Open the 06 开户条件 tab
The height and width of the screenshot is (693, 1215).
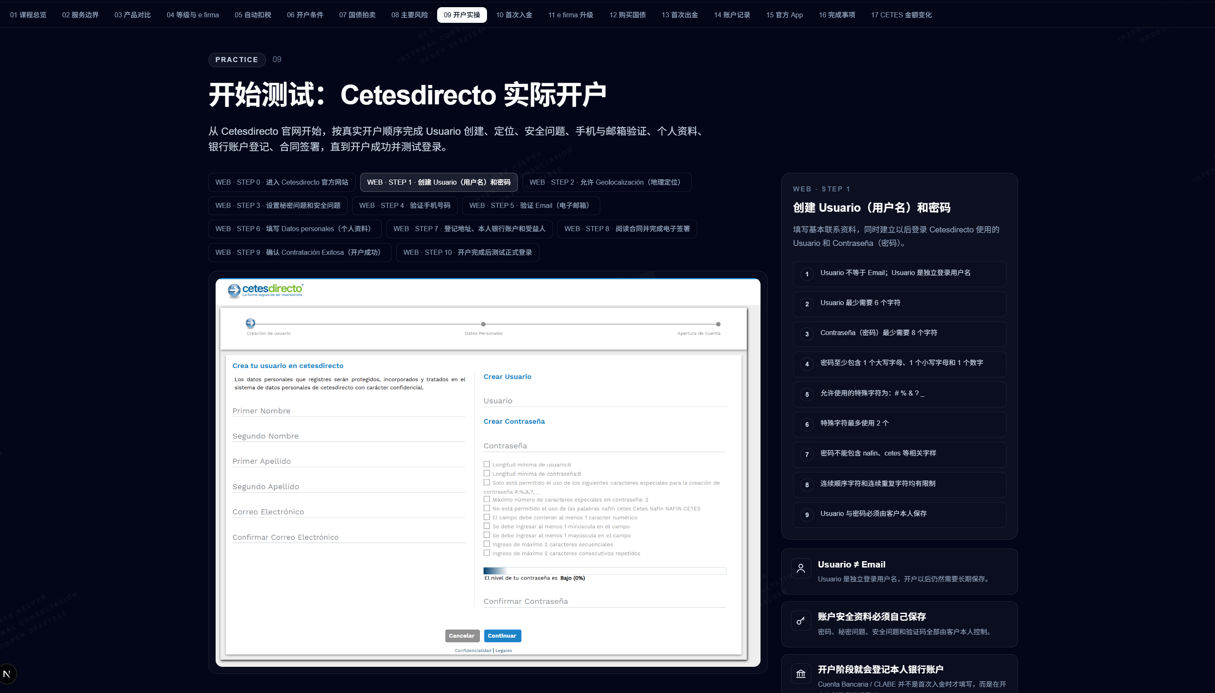pos(305,15)
